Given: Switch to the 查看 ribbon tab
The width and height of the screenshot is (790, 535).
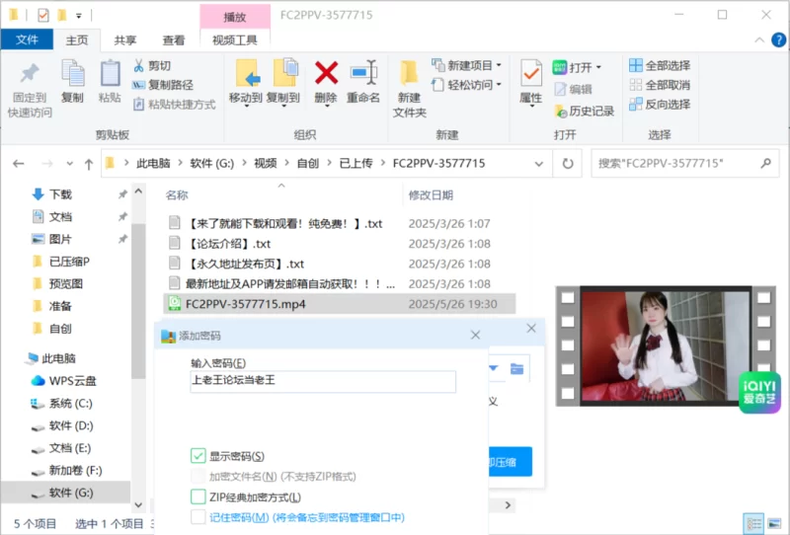Looking at the screenshot, I should [x=174, y=40].
